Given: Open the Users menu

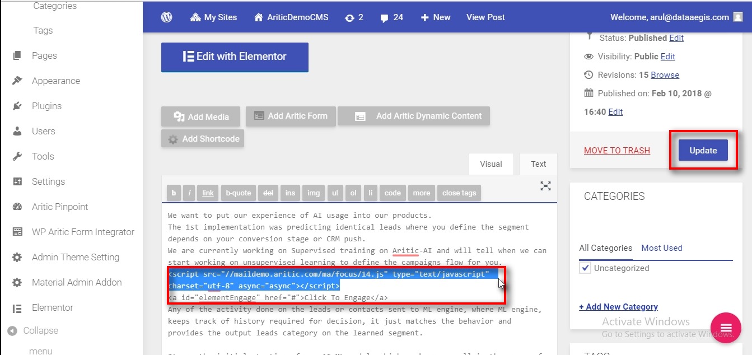Looking at the screenshot, I should 43,131.
